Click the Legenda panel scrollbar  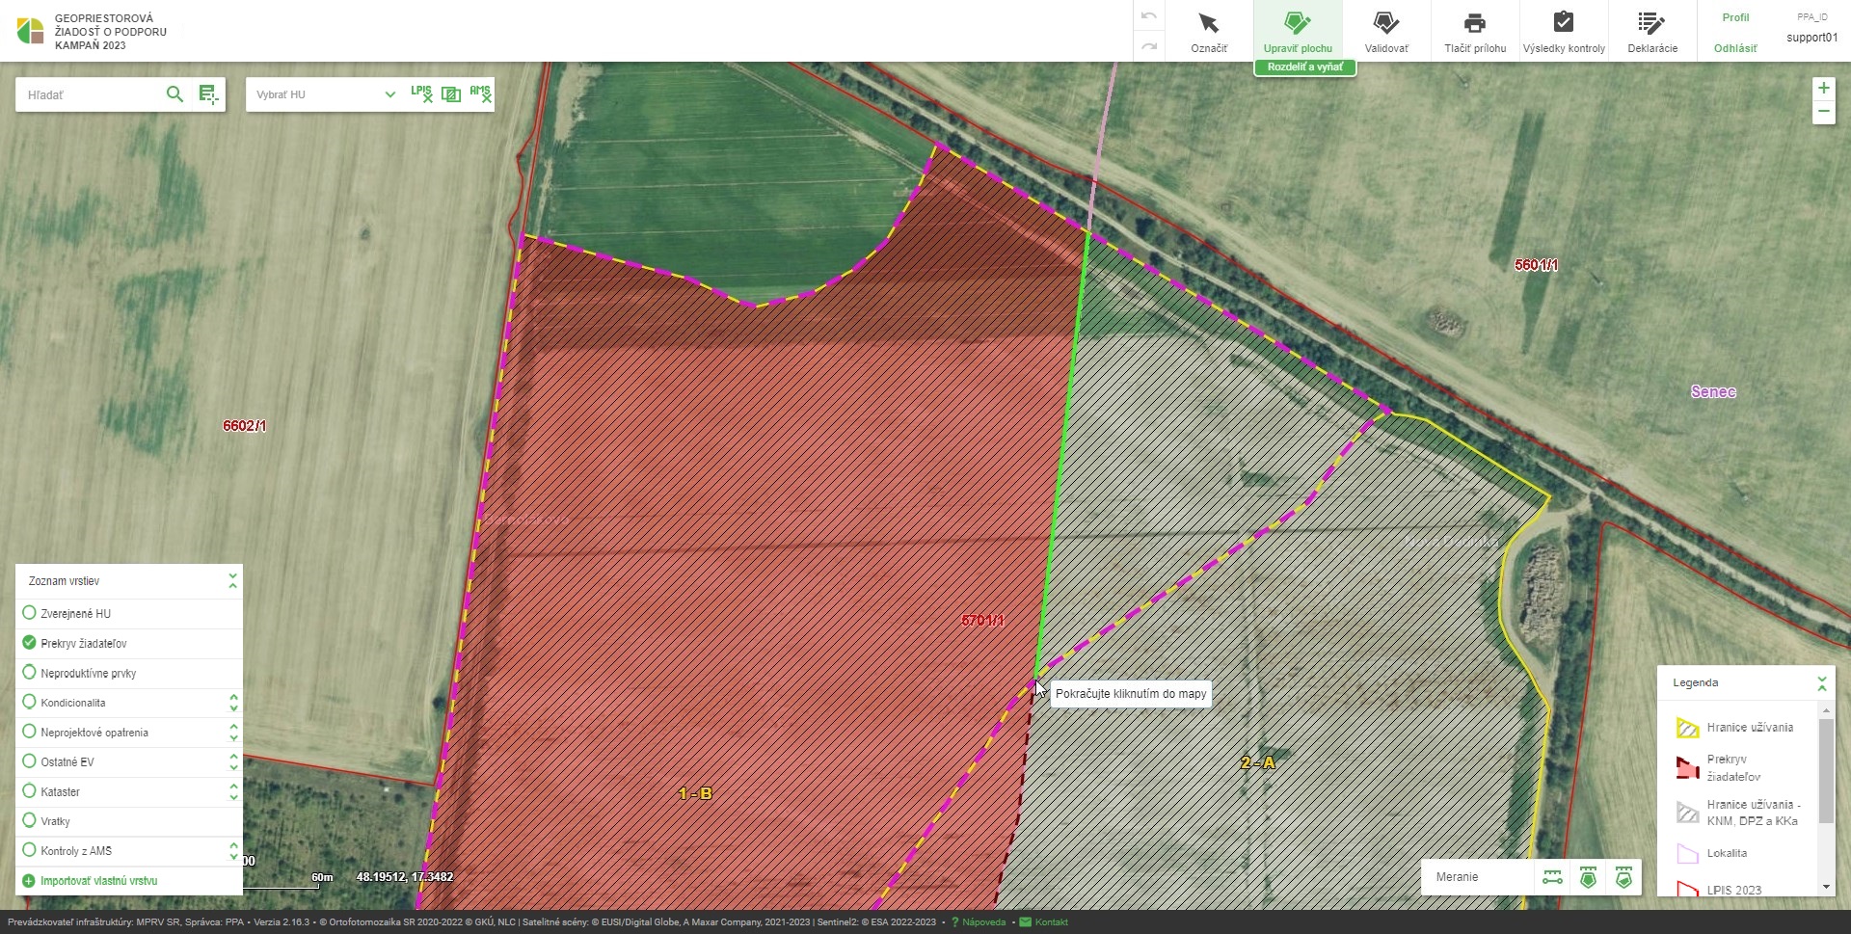1826,771
